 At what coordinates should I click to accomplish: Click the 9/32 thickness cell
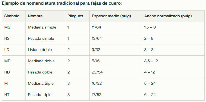click(x=116, y=50)
